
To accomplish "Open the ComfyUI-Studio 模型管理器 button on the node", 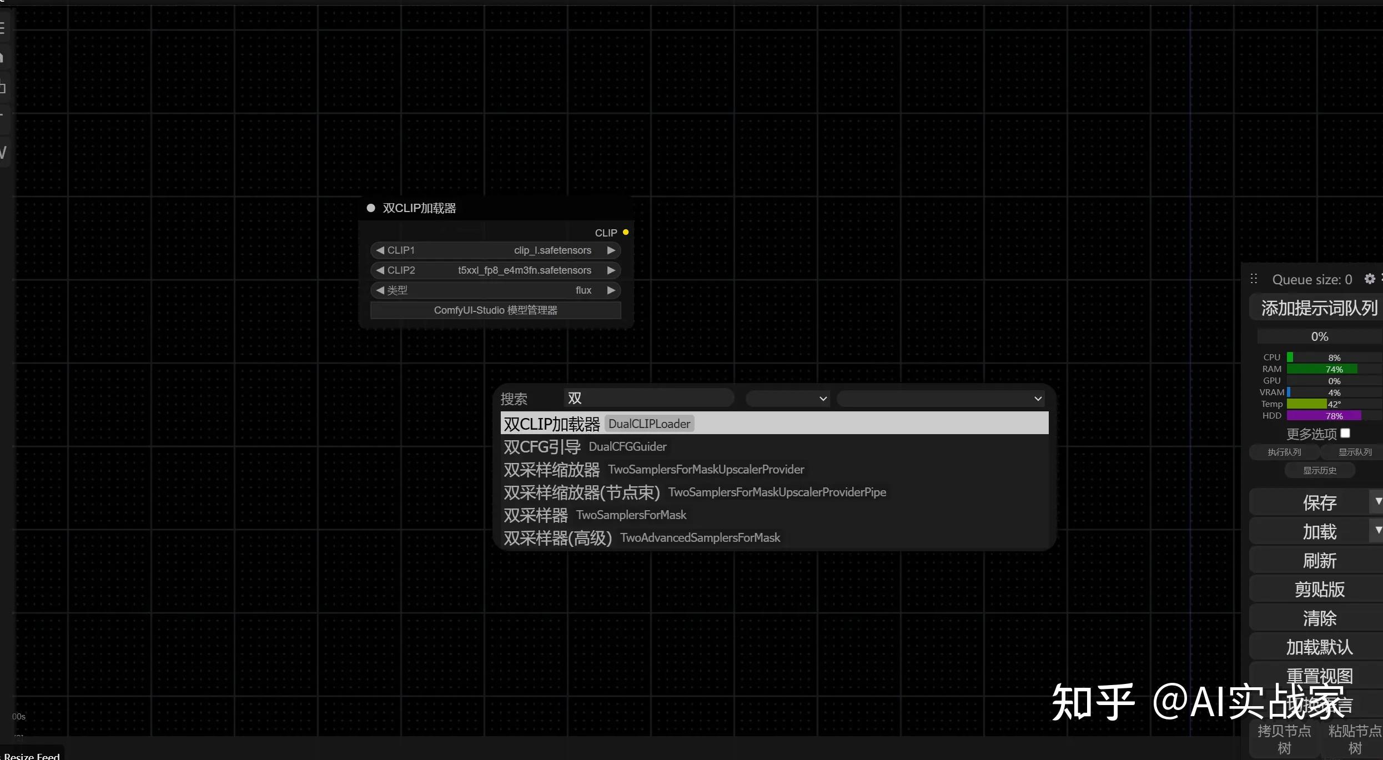I will point(496,310).
